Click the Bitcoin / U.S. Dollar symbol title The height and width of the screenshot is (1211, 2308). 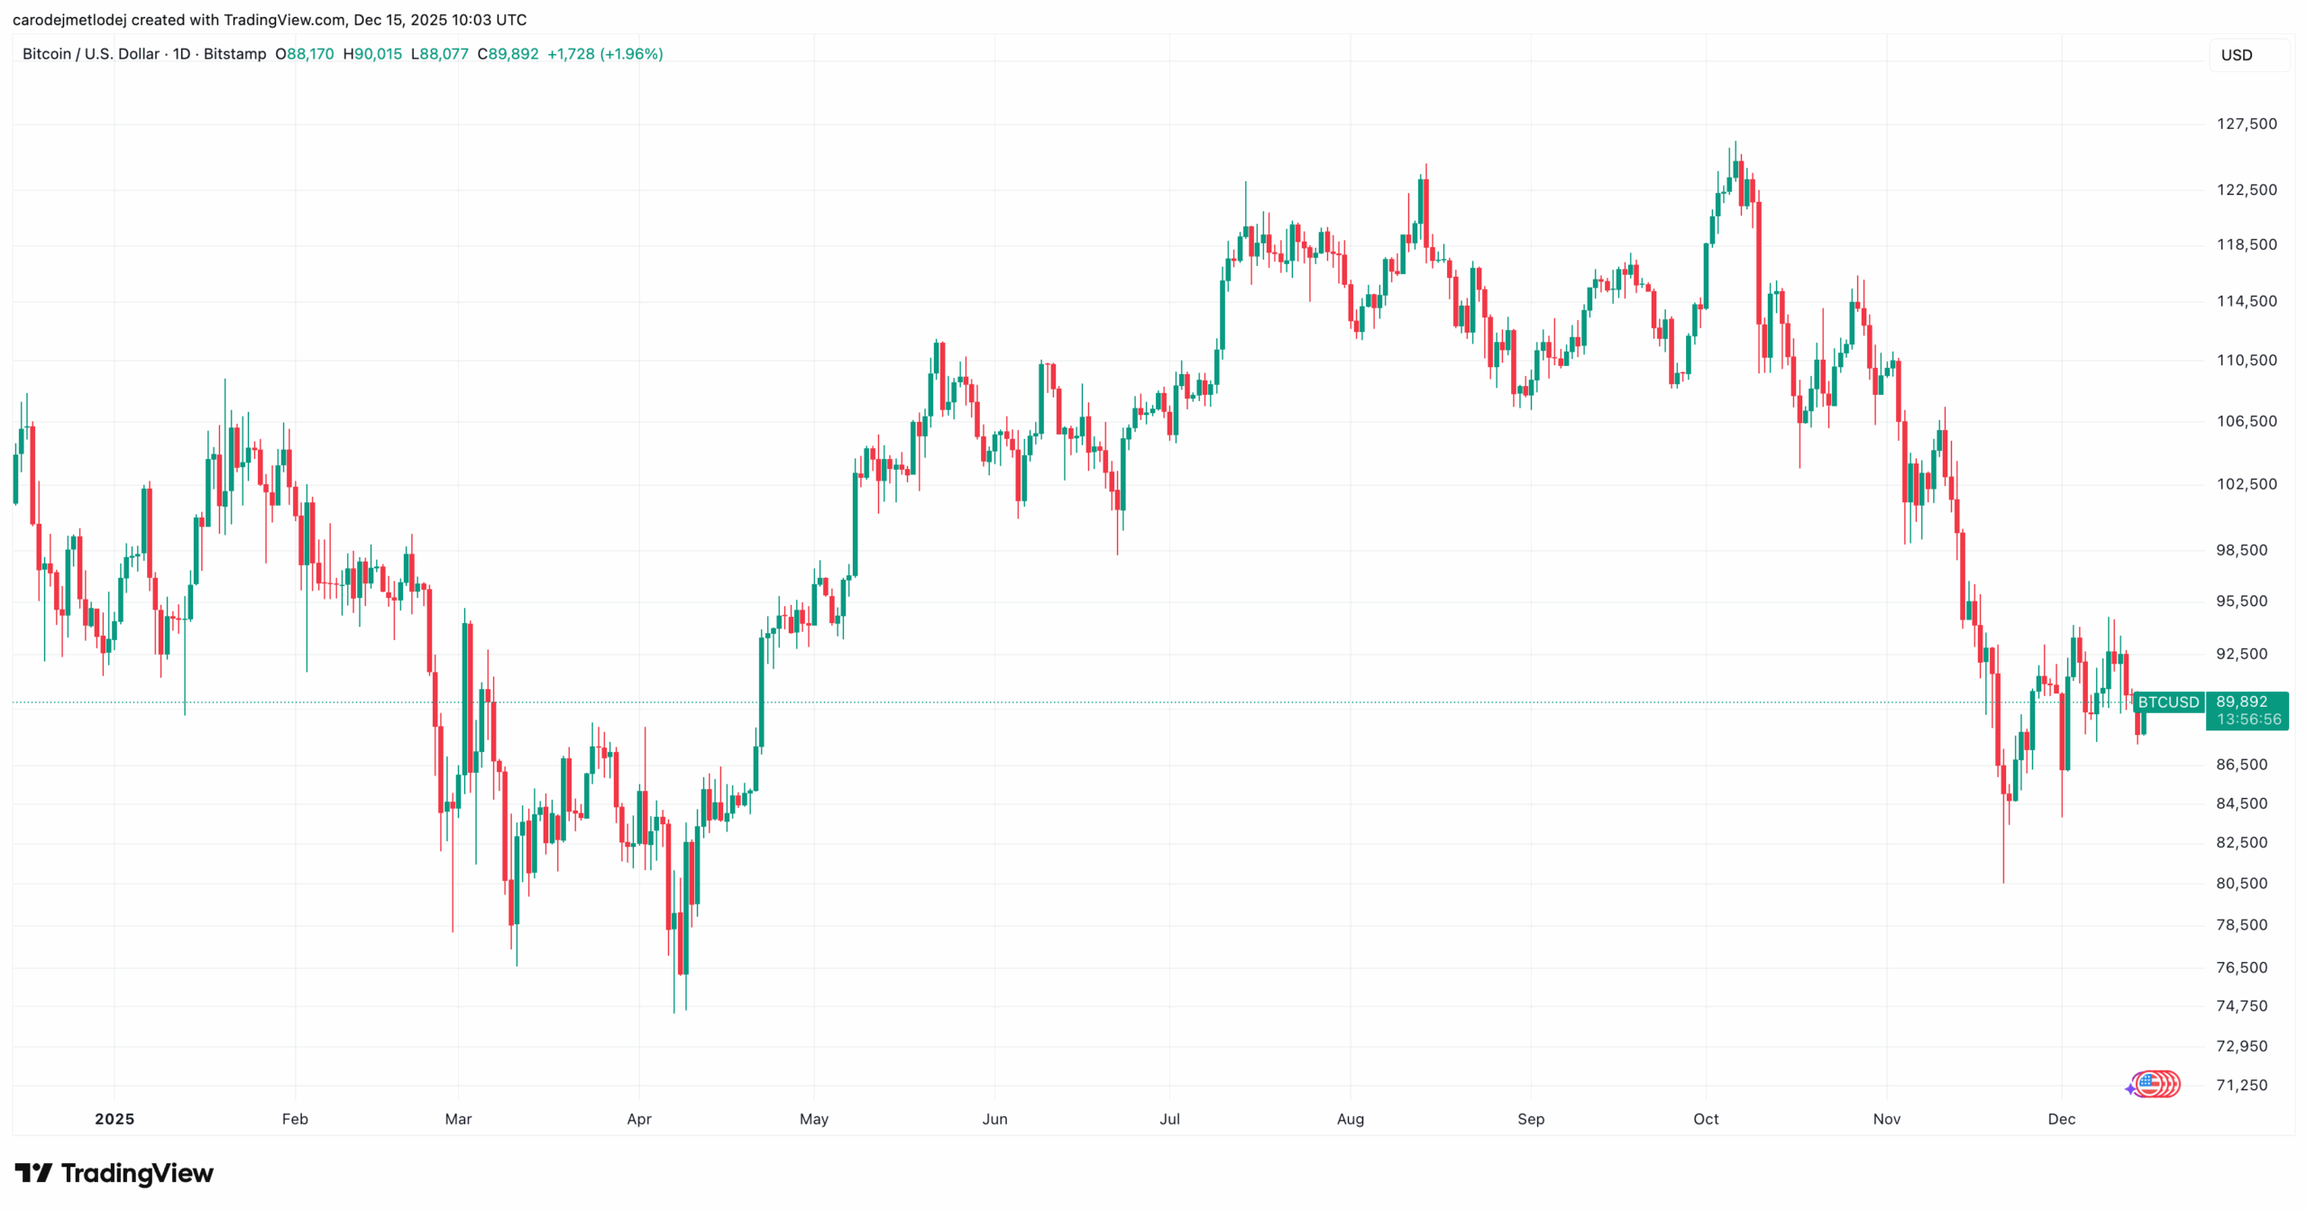(91, 54)
